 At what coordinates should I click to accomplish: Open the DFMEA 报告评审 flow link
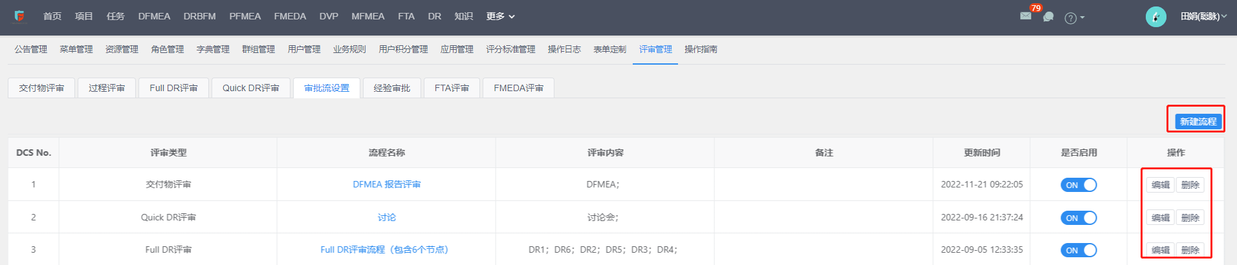[386, 184]
